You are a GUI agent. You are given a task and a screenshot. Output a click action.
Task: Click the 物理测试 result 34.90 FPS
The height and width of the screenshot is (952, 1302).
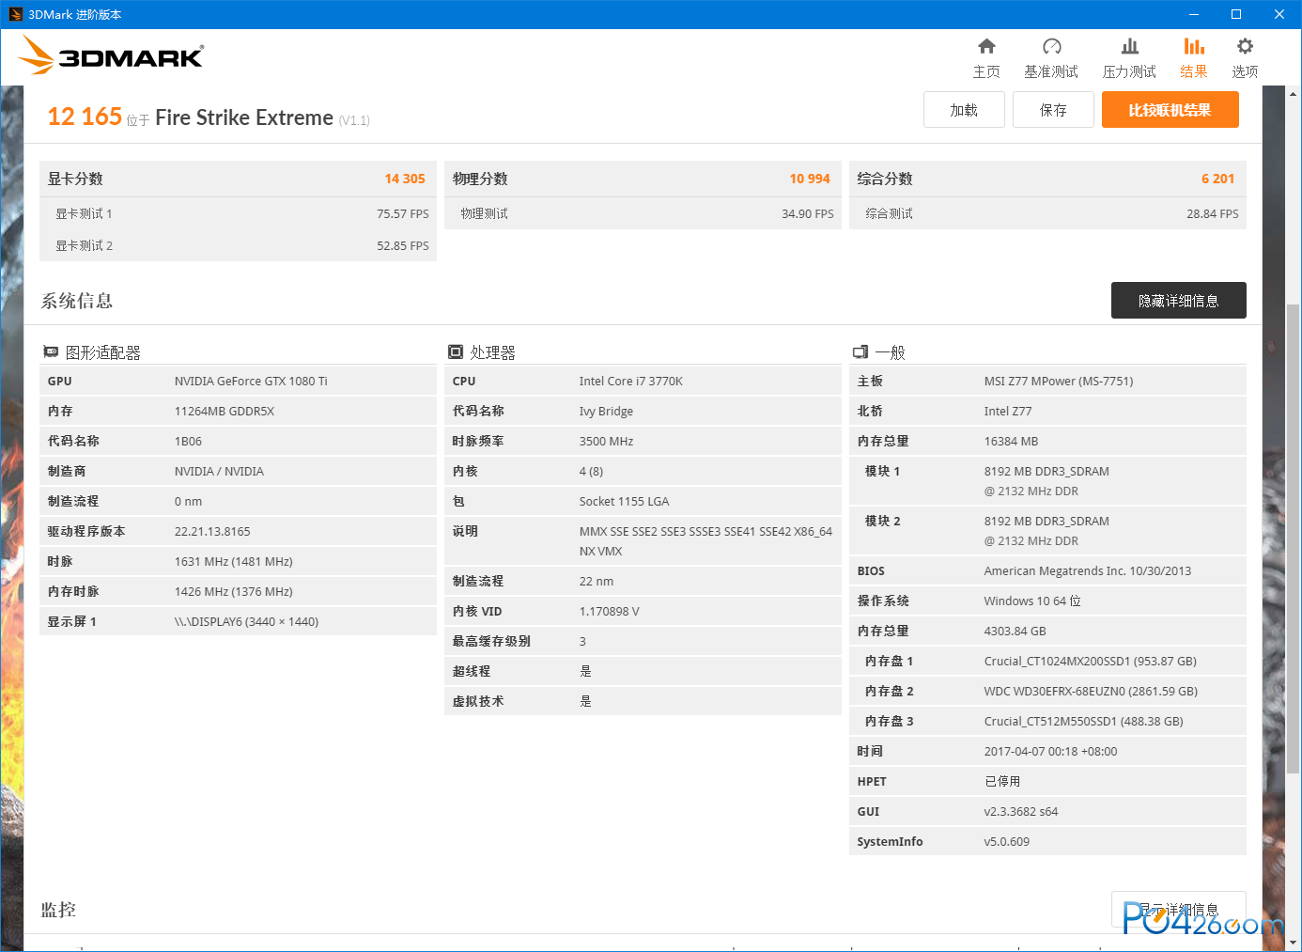(808, 213)
